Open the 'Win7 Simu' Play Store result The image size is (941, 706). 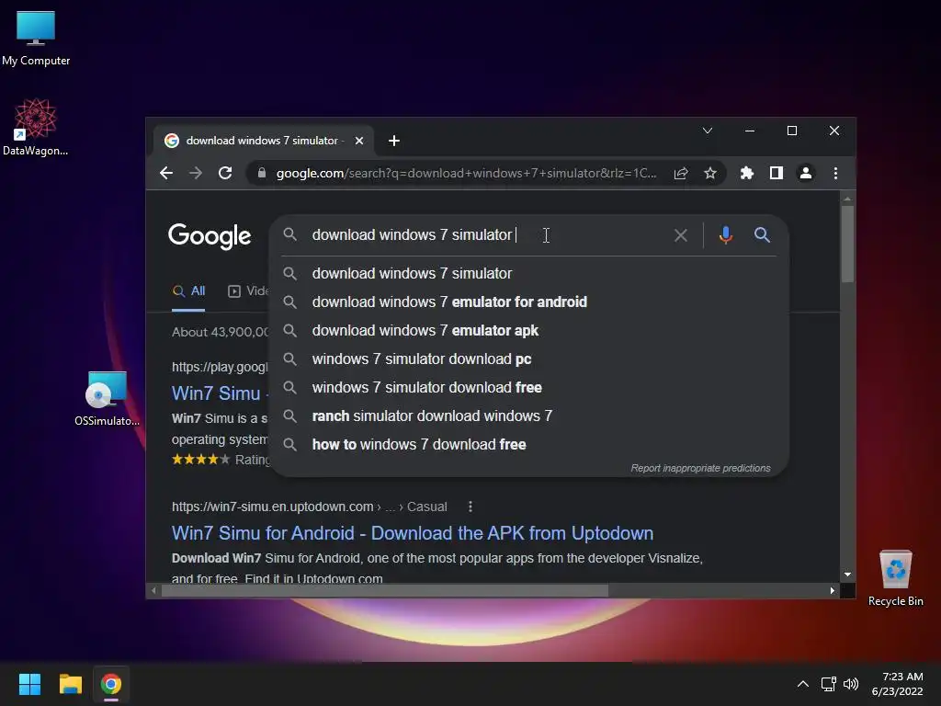[x=220, y=393]
